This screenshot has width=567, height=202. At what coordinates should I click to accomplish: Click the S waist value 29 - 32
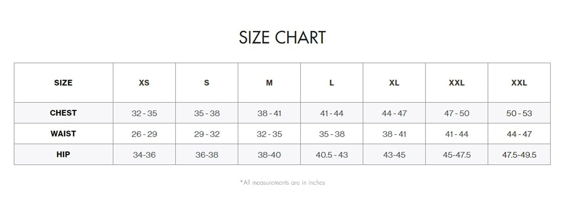pos(207,134)
